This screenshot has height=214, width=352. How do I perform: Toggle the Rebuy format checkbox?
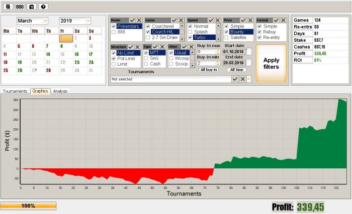[x=259, y=32]
